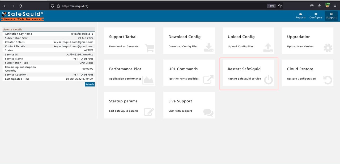Click the Refresh button under license details
The height and width of the screenshot is (164, 340).
tap(90, 84)
